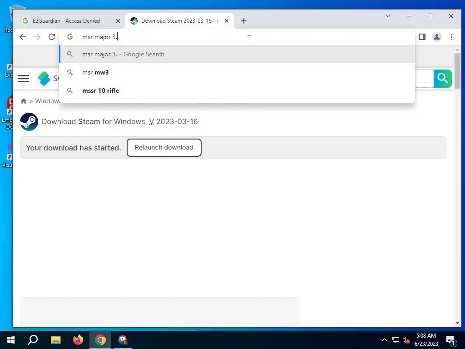Image resolution: width=465 pixels, height=349 pixels.
Task: Click the browser forward arrow
Action: coord(37,37)
